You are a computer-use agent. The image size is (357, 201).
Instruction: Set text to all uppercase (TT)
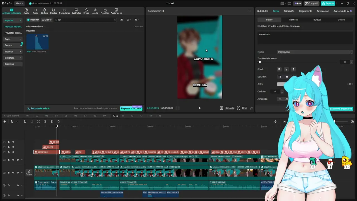280,77
